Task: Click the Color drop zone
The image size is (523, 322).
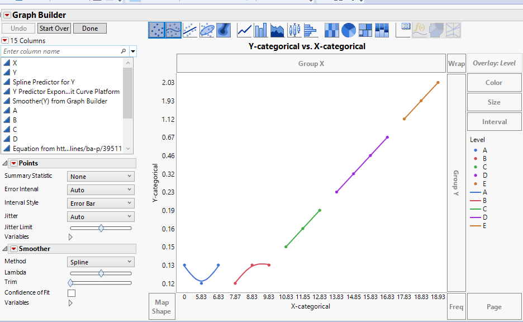Action: click(x=495, y=82)
